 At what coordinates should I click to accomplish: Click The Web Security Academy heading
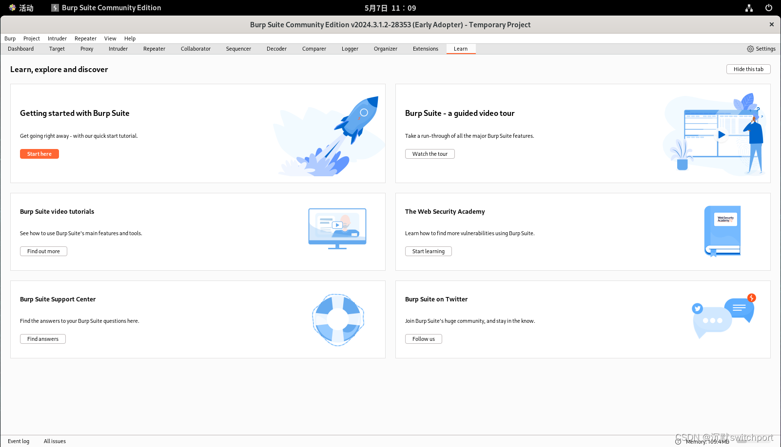tap(445, 211)
